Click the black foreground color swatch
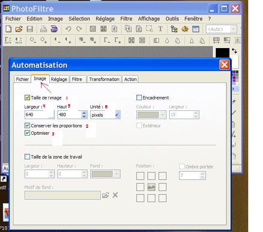263x232 pixels. point(222,53)
